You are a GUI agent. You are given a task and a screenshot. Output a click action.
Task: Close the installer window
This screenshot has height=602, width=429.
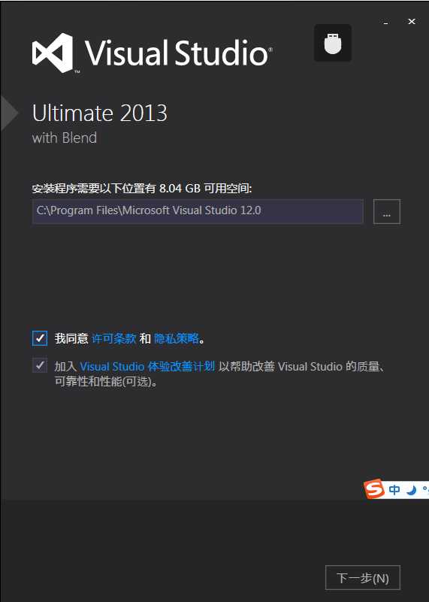[x=412, y=22]
